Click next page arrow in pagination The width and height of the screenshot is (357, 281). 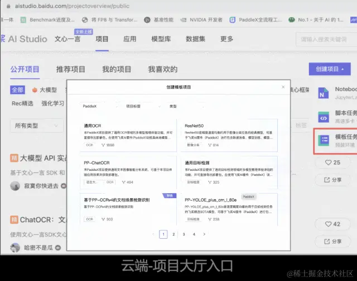tap(204, 234)
